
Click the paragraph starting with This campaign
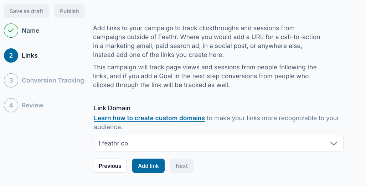[205, 76]
